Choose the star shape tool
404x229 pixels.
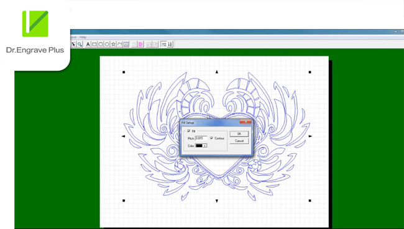click(x=113, y=44)
